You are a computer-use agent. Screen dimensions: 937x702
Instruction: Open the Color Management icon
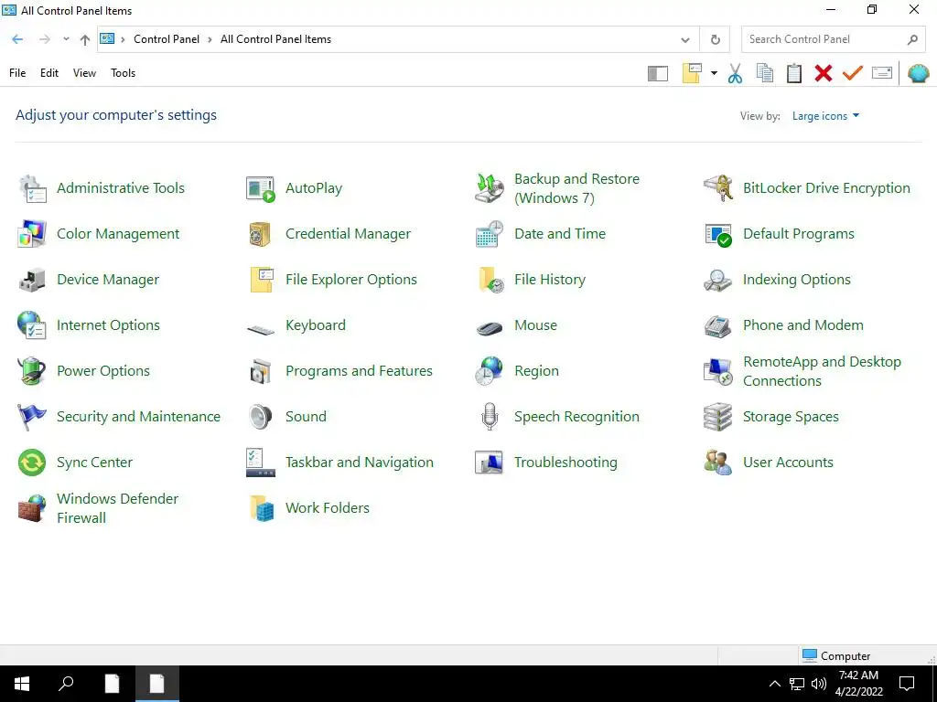32,234
